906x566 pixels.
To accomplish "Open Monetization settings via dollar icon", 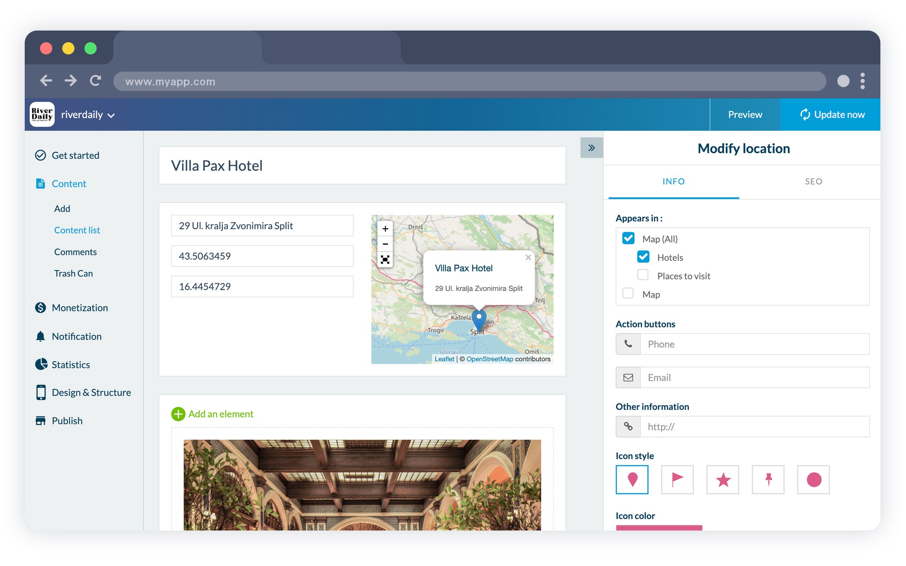I will tap(80, 308).
